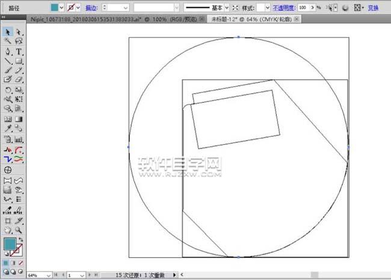Open the variable width profile dropdown

pyautogui.click(x=176, y=8)
